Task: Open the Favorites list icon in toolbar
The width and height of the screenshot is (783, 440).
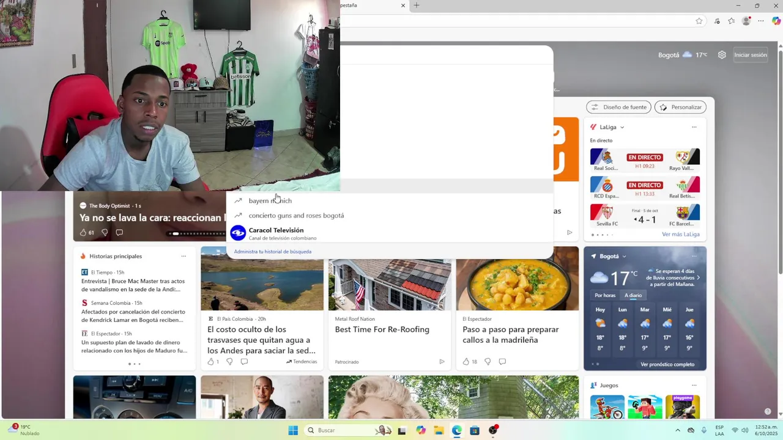Action: pyautogui.click(x=732, y=21)
